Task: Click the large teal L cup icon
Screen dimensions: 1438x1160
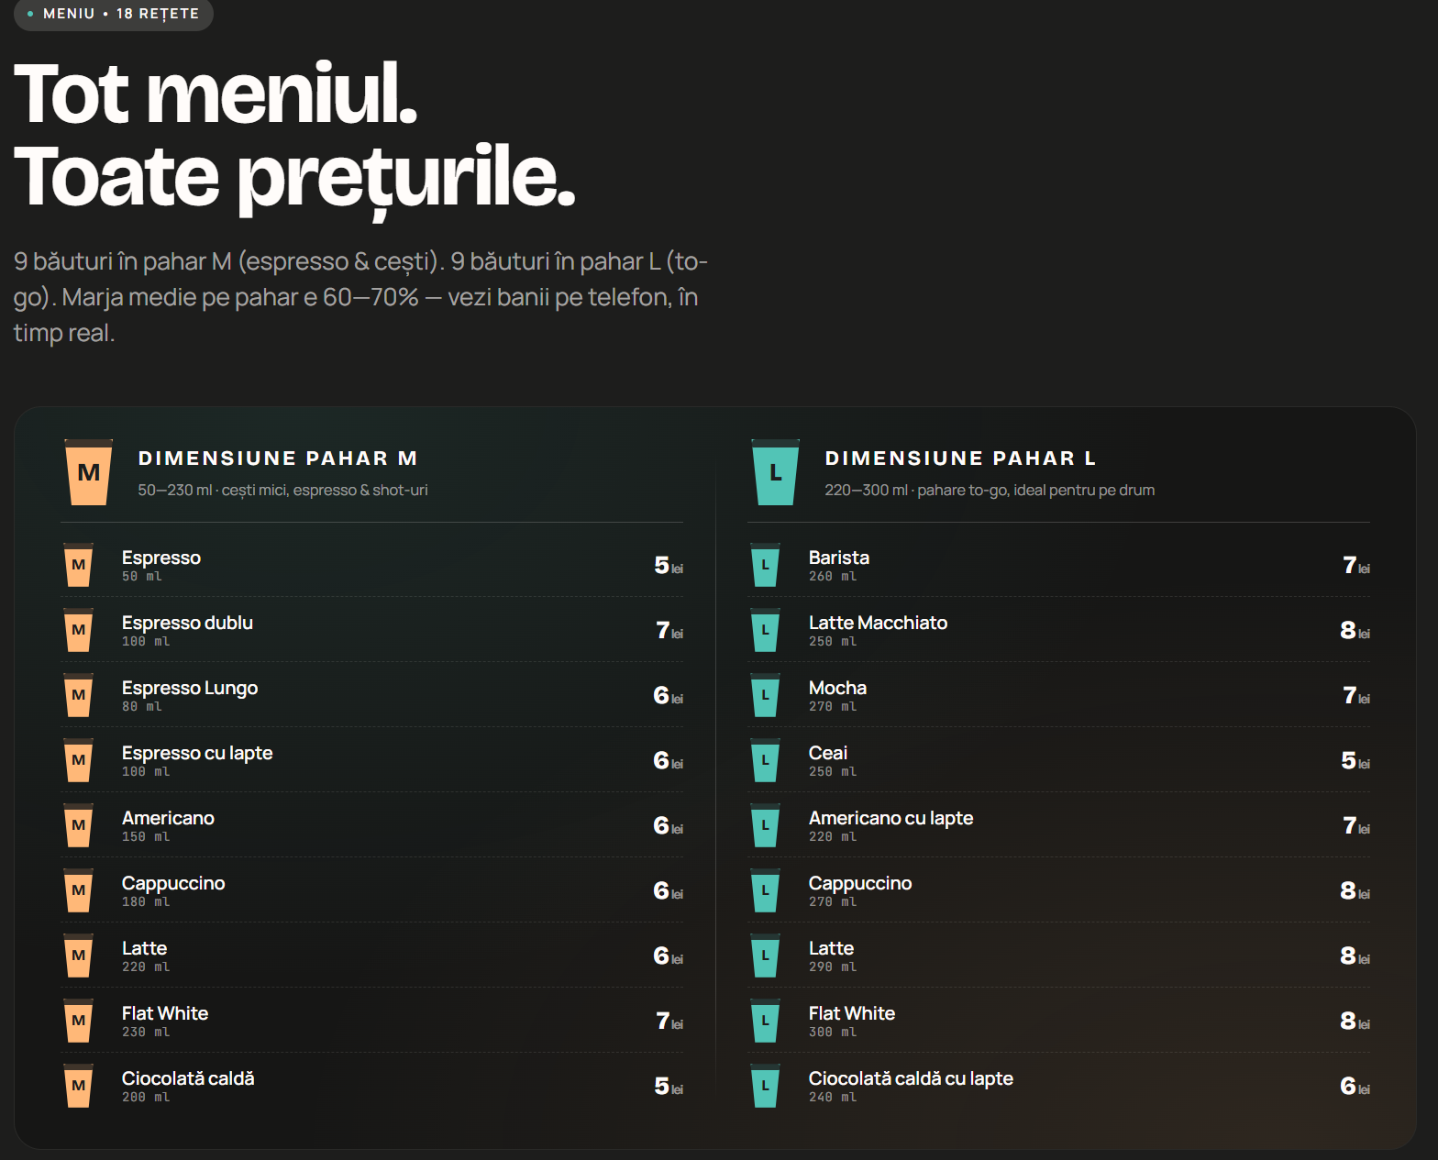Action: click(775, 472)
